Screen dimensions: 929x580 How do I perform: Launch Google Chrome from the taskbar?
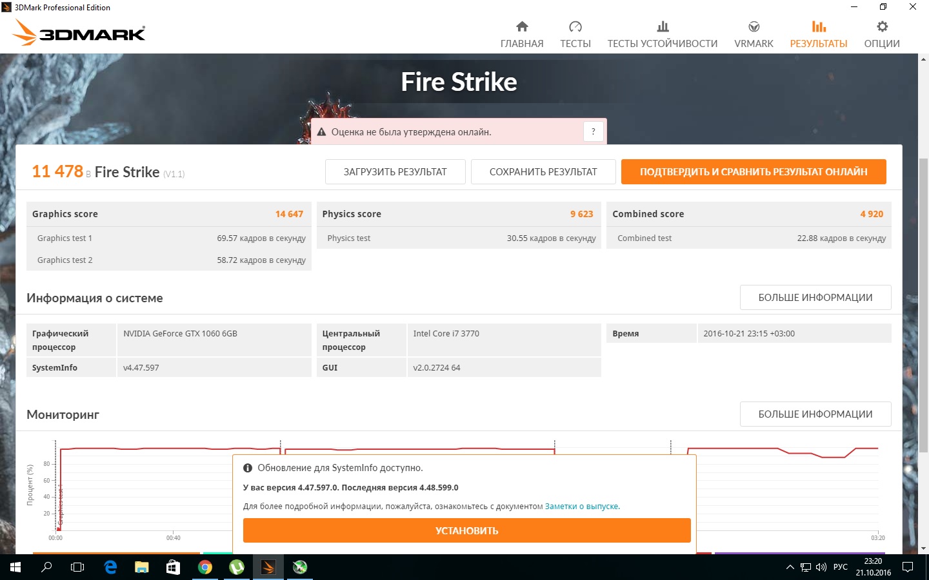[205, 567]
